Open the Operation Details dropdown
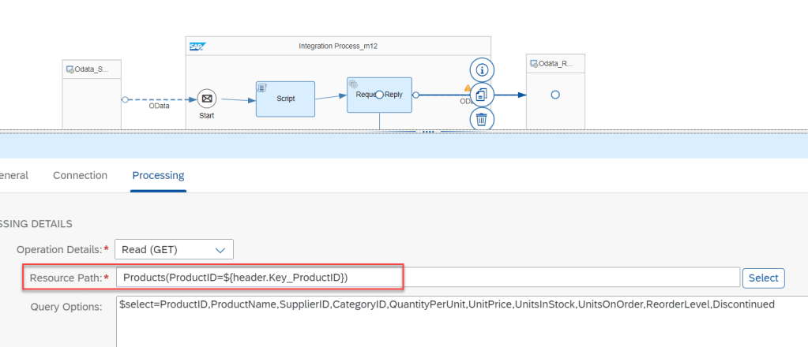Screen dimensions: 808x347 pyautogui.click(x=175, y=250)
